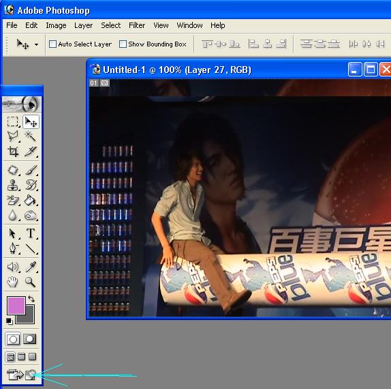
Task: Click the Align Left Edges button
Action: (x=253, y=44)
